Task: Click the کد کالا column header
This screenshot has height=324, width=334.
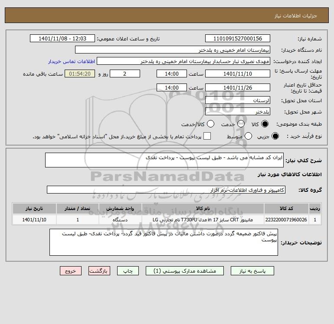Action: [286, 208]
